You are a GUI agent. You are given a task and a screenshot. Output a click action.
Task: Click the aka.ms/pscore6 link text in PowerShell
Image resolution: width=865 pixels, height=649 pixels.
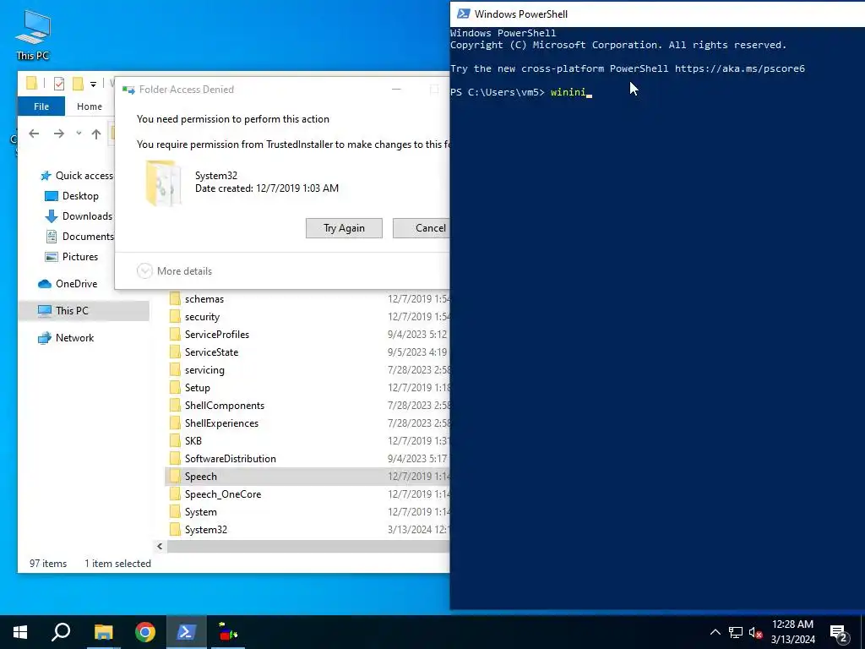(x=740, y=68)
